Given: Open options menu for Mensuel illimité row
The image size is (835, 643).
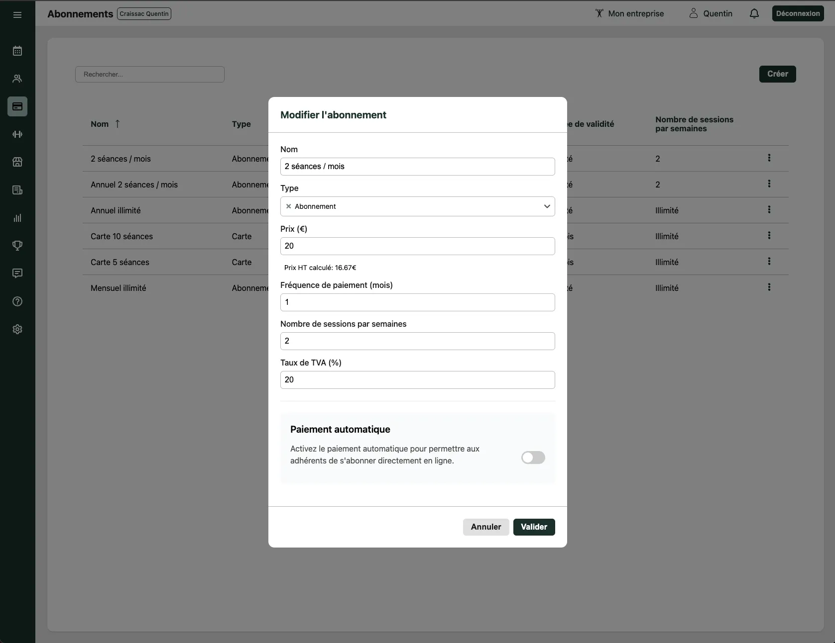Looking at the screenshot, I should tap(769, 287).
